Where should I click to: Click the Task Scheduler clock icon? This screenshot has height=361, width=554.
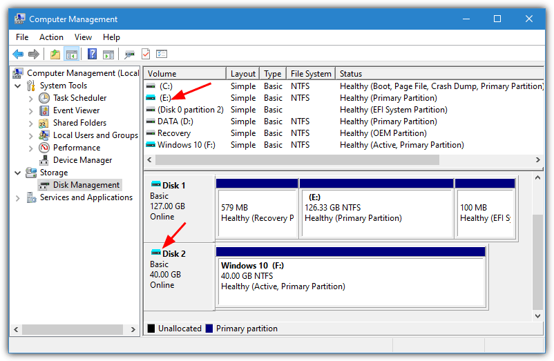(x=44, y=98)
